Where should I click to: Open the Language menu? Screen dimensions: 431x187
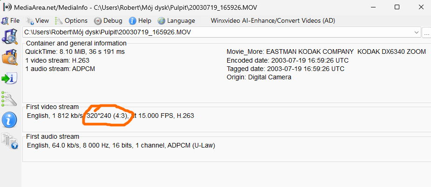[x=176, y=20]
